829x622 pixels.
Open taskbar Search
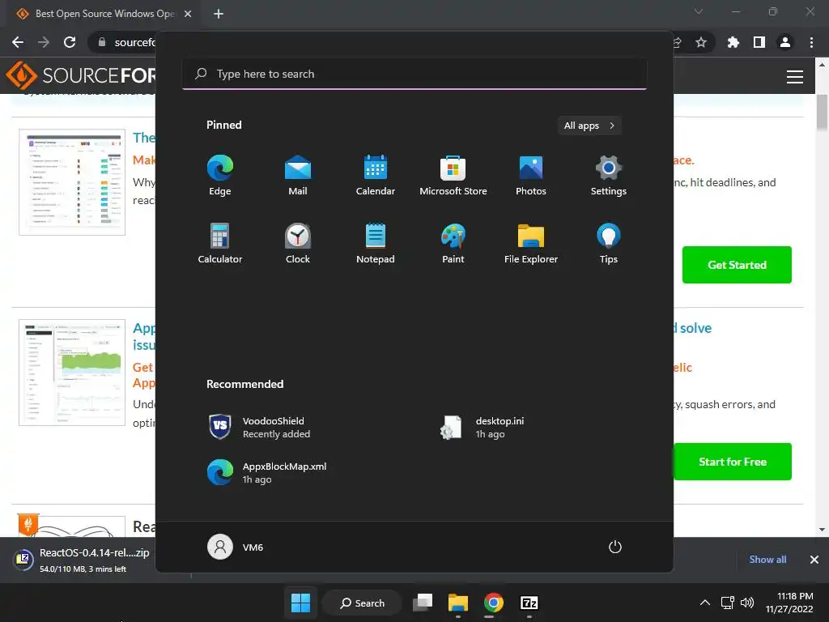[x=362, y=603]
